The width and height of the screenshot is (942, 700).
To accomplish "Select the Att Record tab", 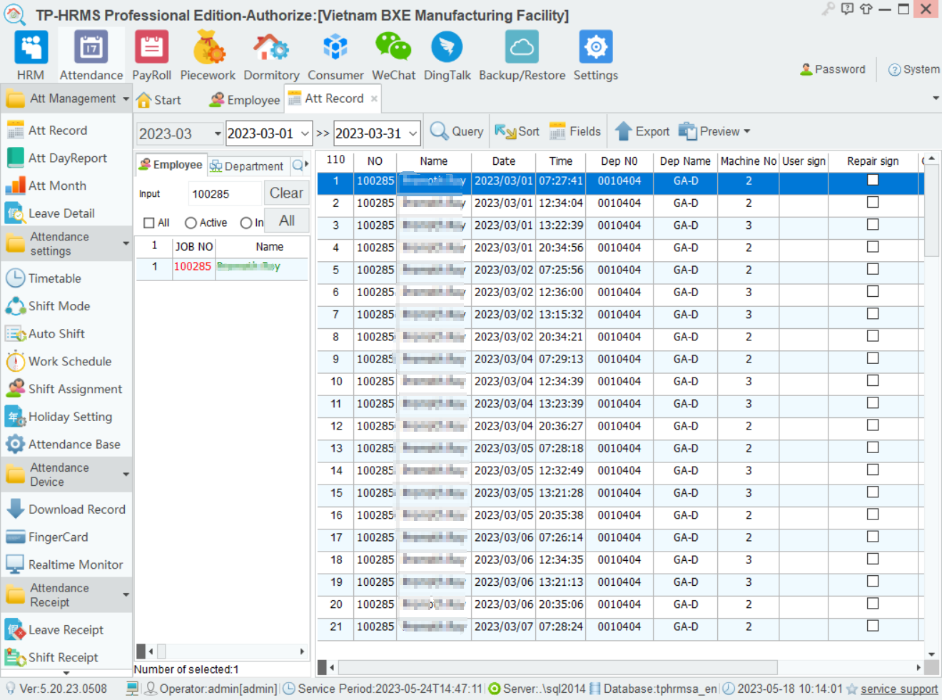I will [x=333, y=98].
